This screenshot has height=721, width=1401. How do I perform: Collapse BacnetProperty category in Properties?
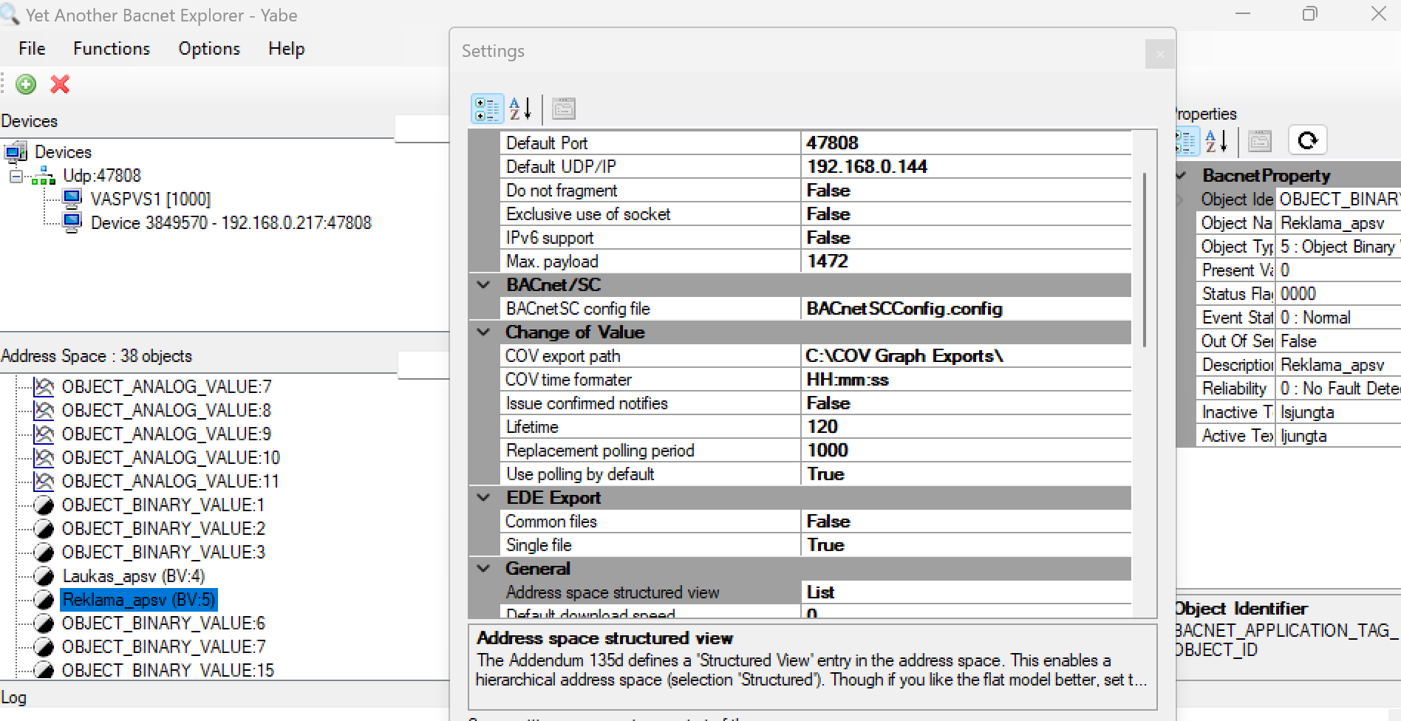(x=1182, y=176)
